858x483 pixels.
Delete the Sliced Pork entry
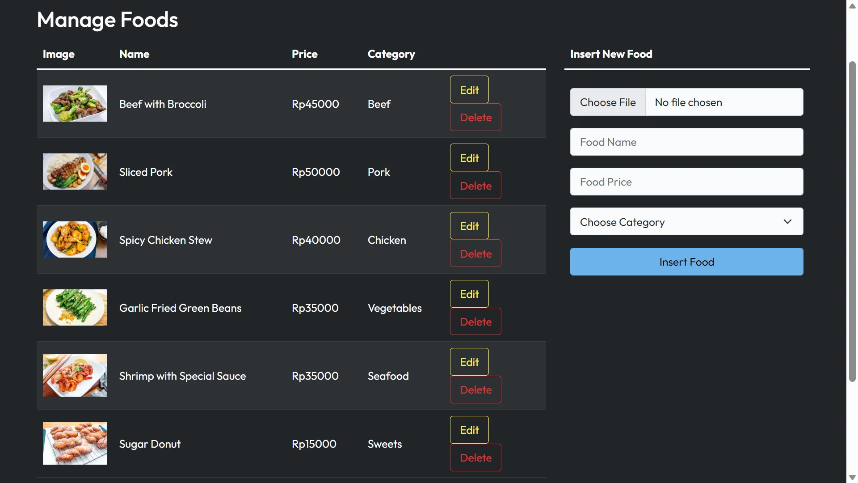tap(475, 186)
